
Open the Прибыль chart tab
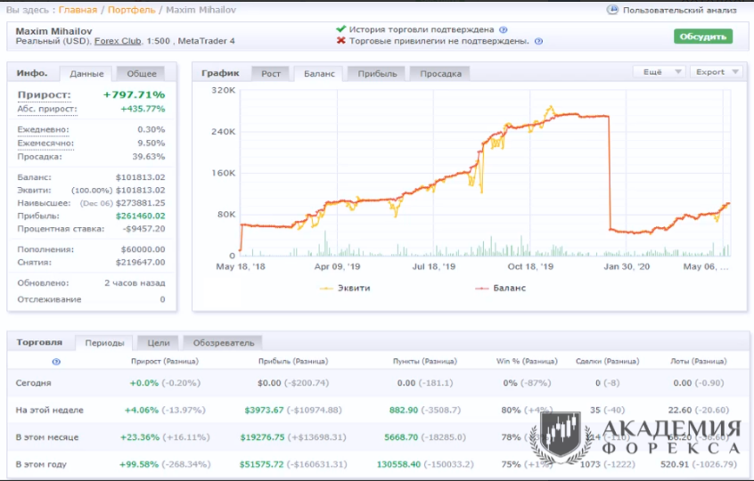pyautogui.click(x=376, y=74)
